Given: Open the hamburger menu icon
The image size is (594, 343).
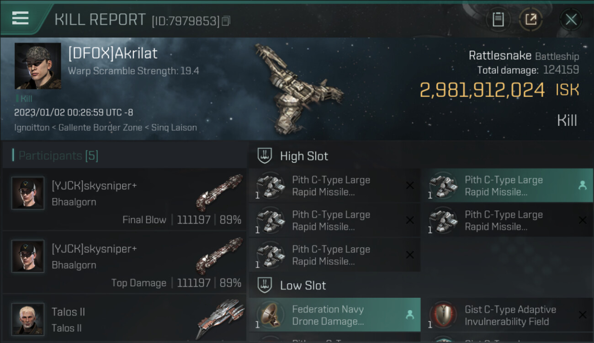Looking at the screenshot, I should [x=21, y=18].
